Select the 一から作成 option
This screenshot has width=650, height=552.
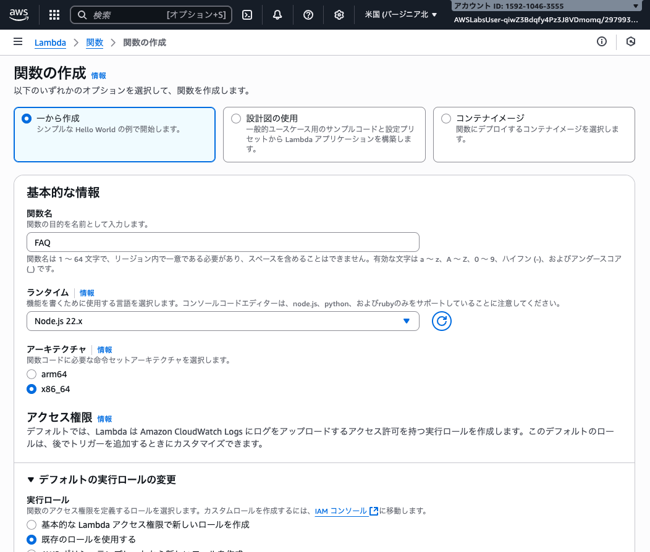tap(114, 135)
